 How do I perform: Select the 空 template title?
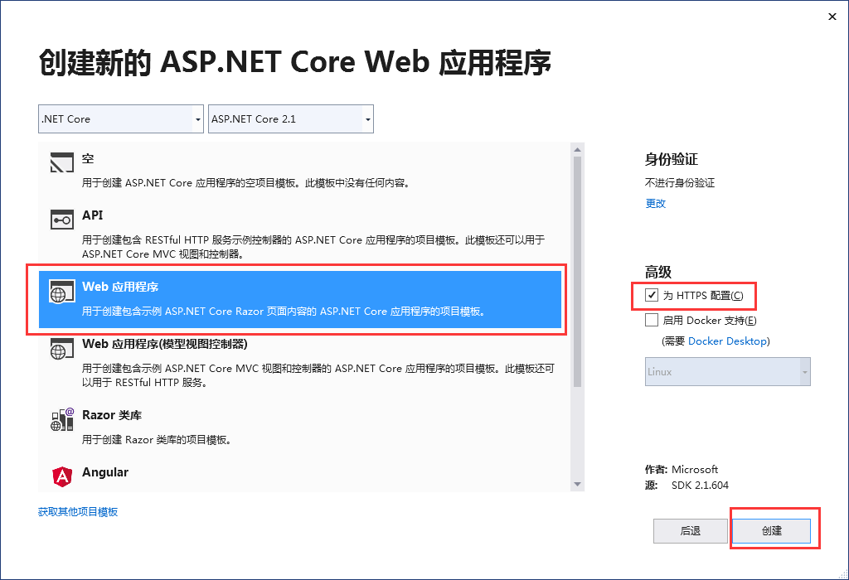[x=88, y=158]
